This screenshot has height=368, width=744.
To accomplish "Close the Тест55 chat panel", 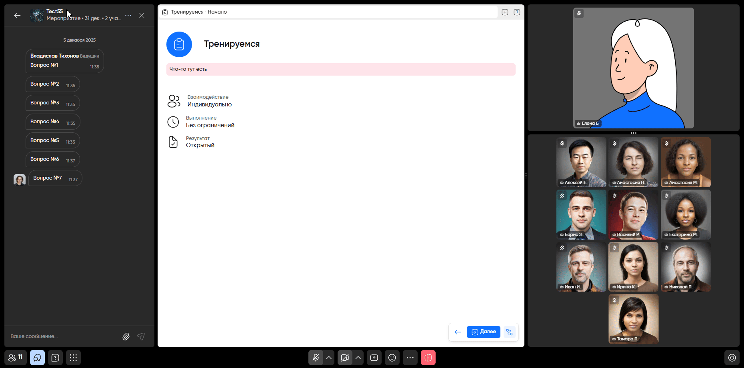I will coord(142,15).
